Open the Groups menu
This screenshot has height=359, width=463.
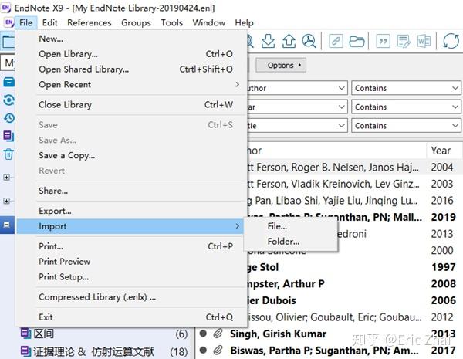[136, 22]
